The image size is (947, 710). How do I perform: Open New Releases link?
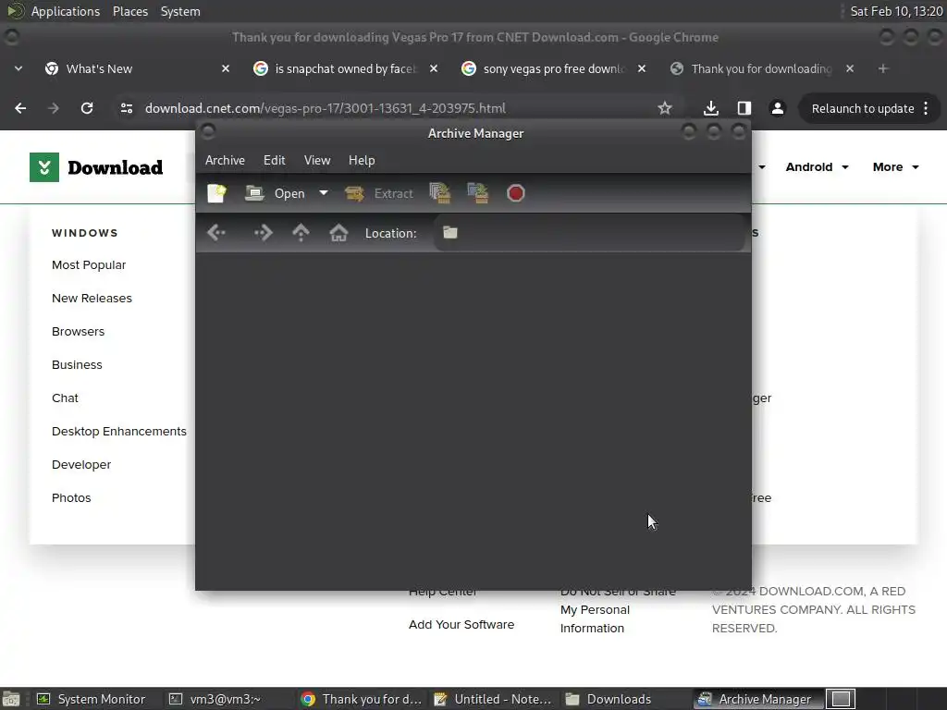click(x=92, y=299)
